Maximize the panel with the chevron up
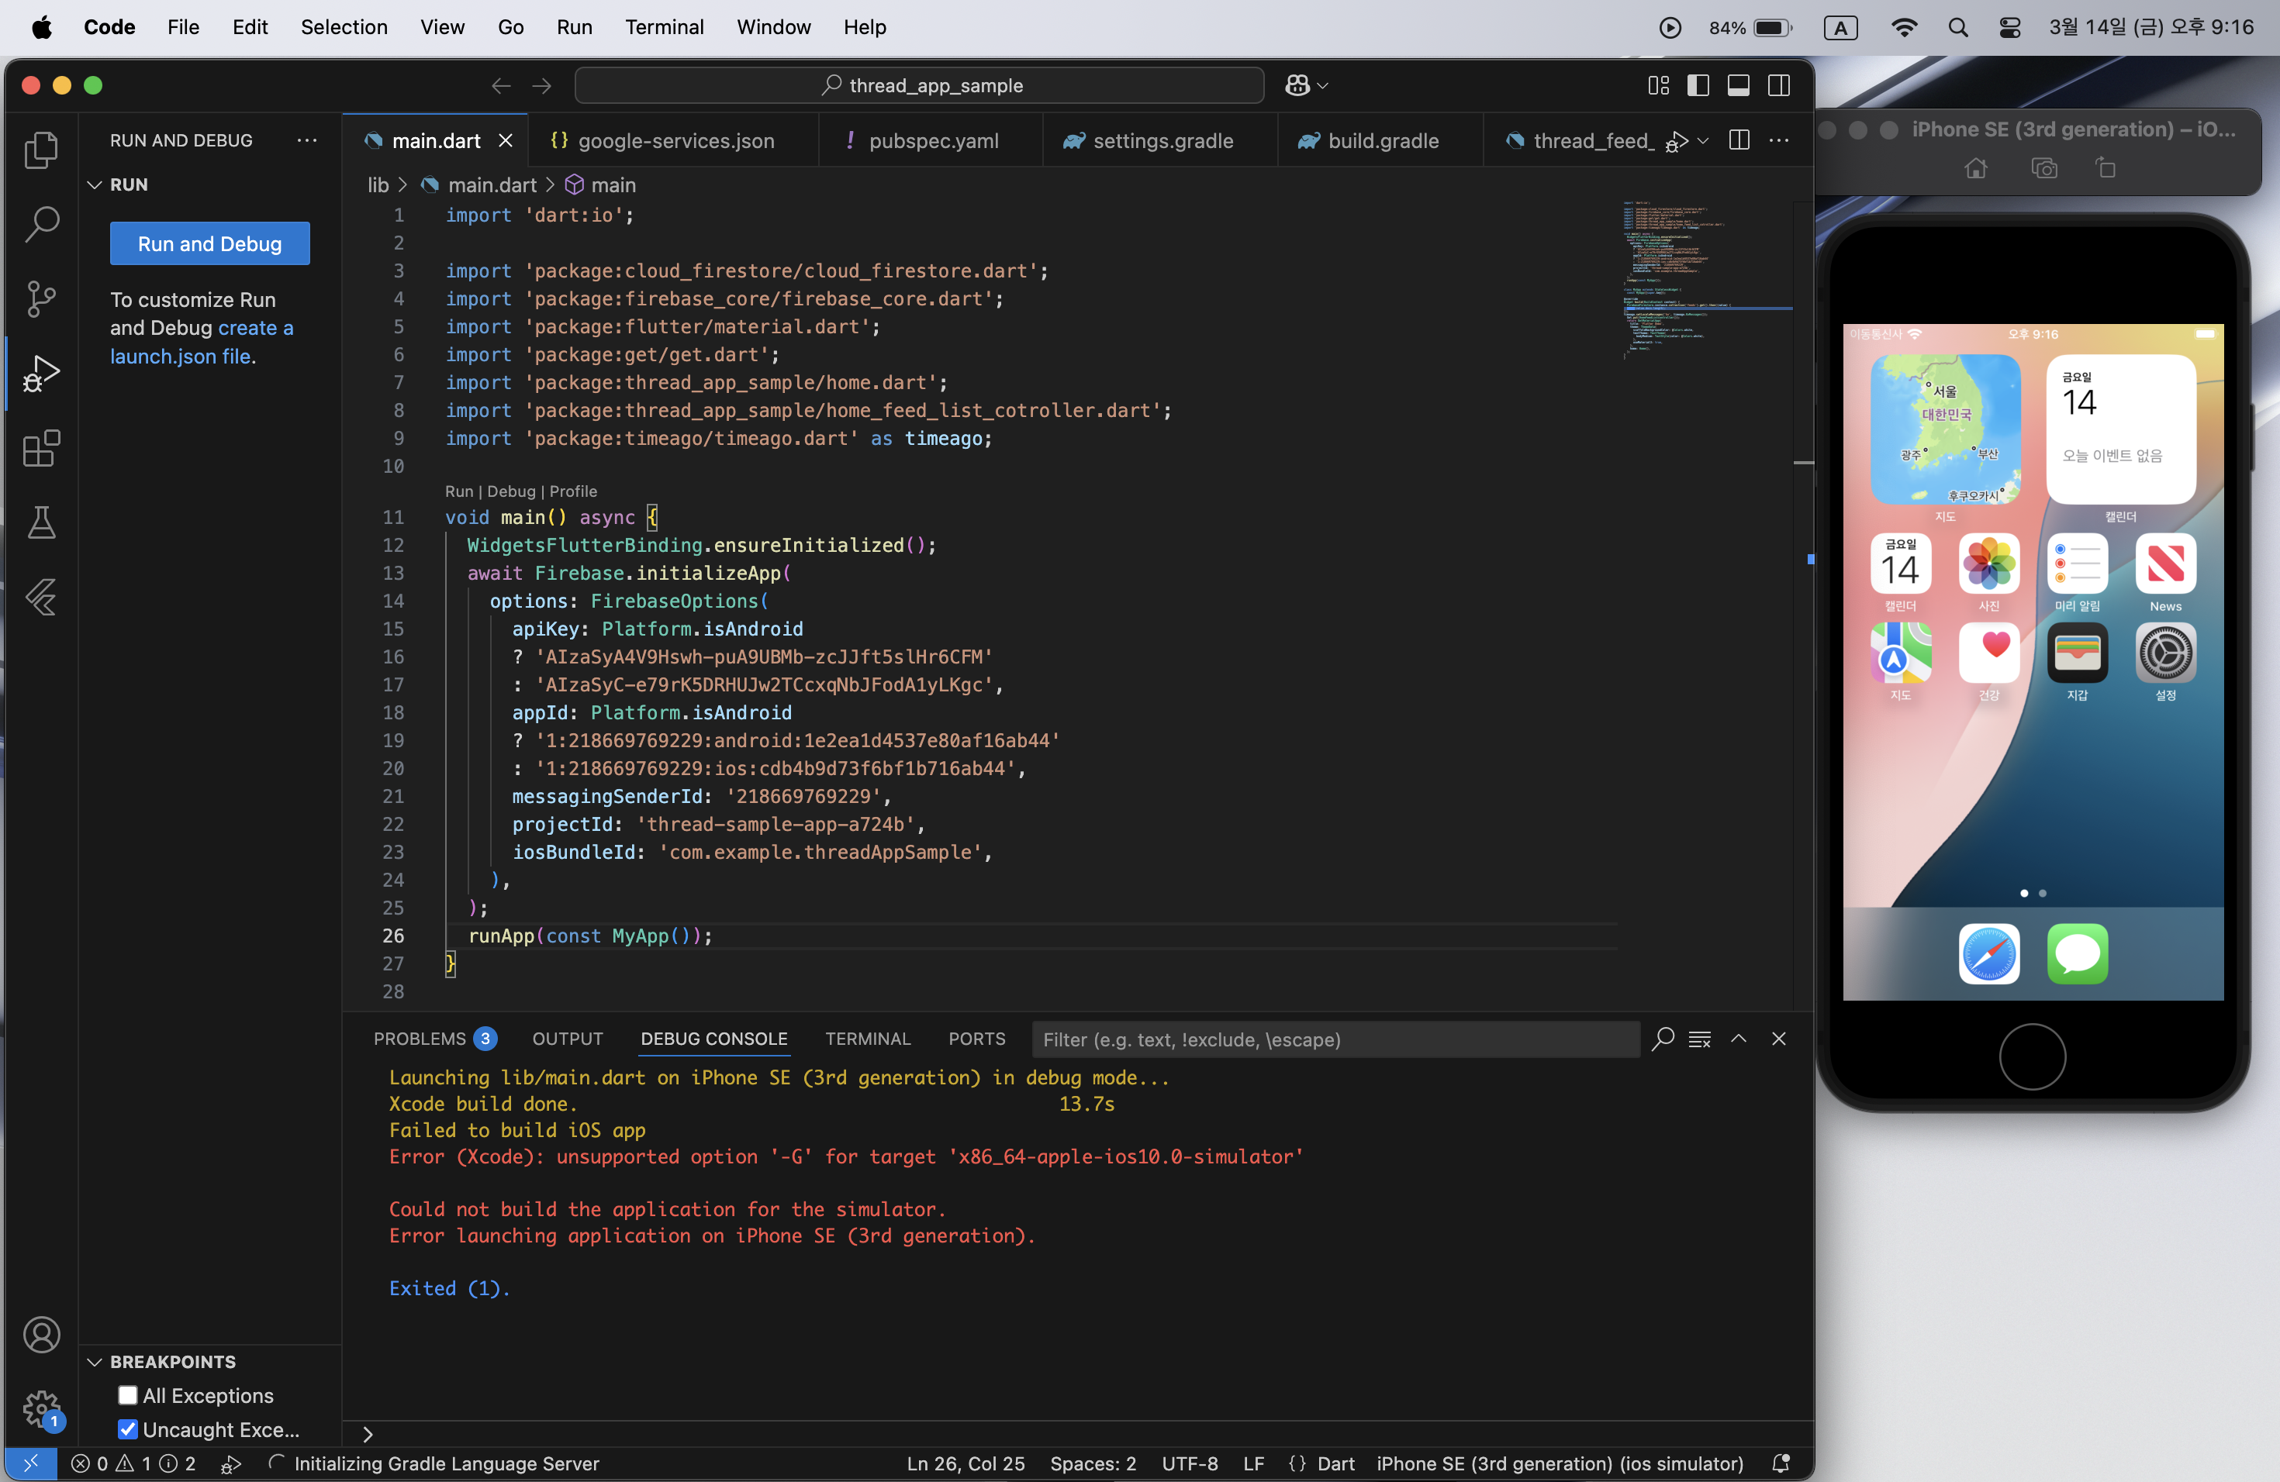 pyautogui.click(x=1739, y=1039)
